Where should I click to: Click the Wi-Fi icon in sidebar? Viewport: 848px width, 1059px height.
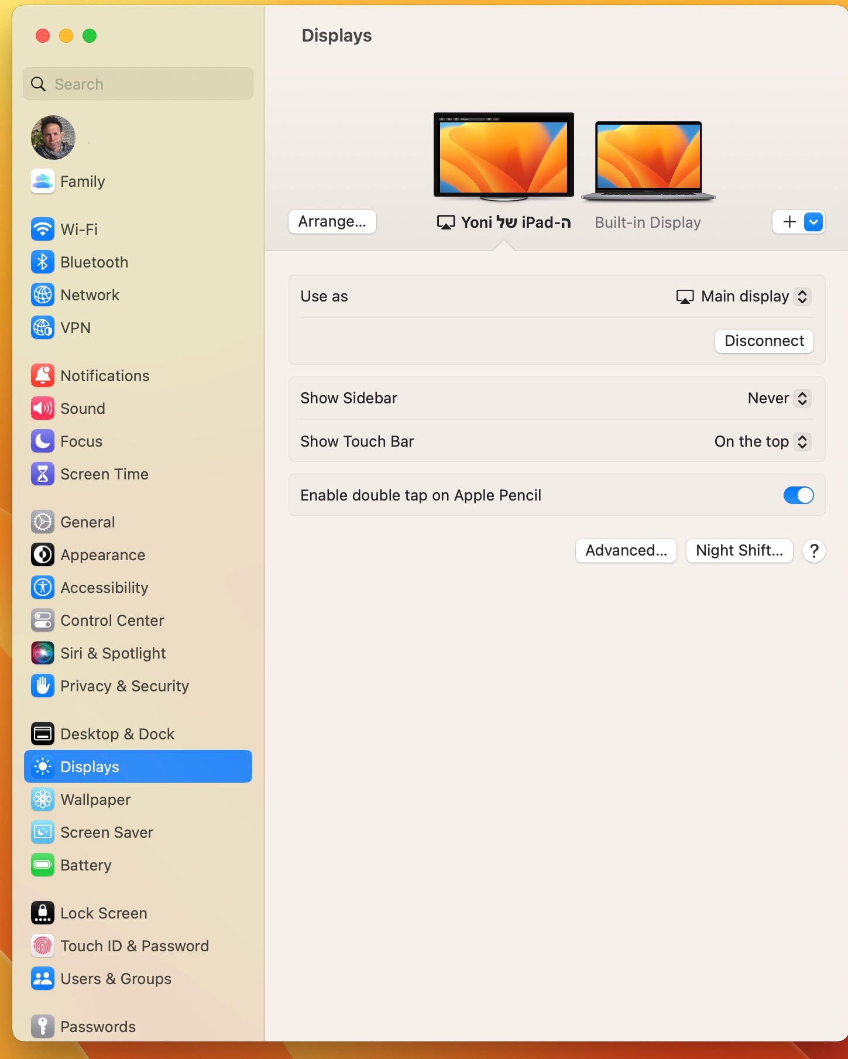pyautogui.click(x=43, y=229)
